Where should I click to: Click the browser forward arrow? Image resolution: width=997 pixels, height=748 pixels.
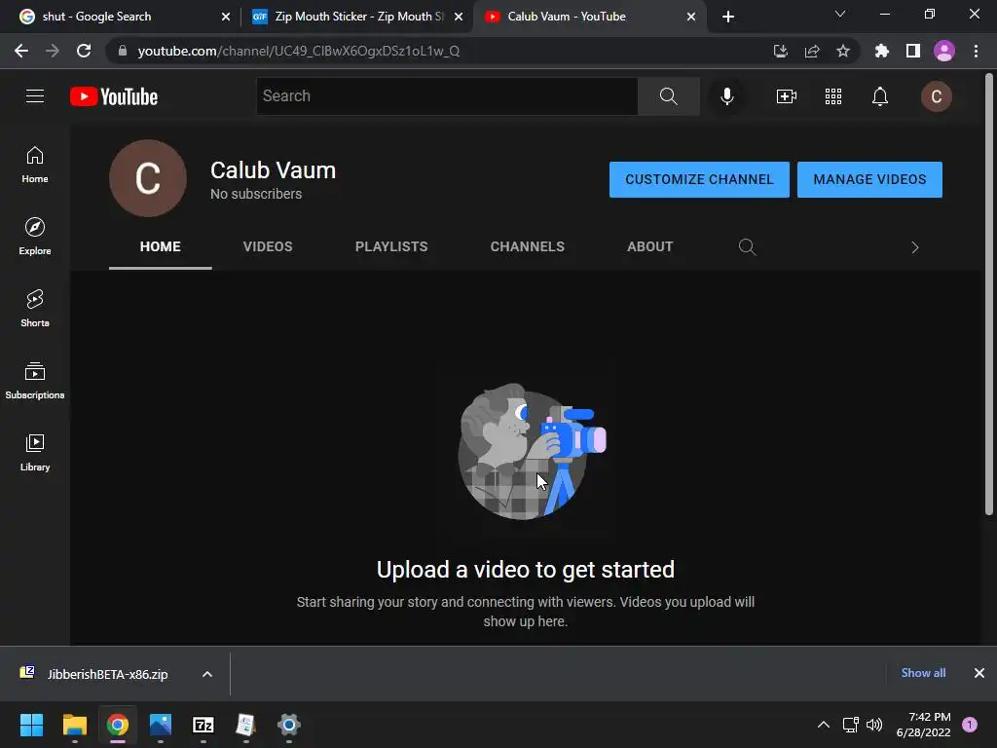(53, 51)
